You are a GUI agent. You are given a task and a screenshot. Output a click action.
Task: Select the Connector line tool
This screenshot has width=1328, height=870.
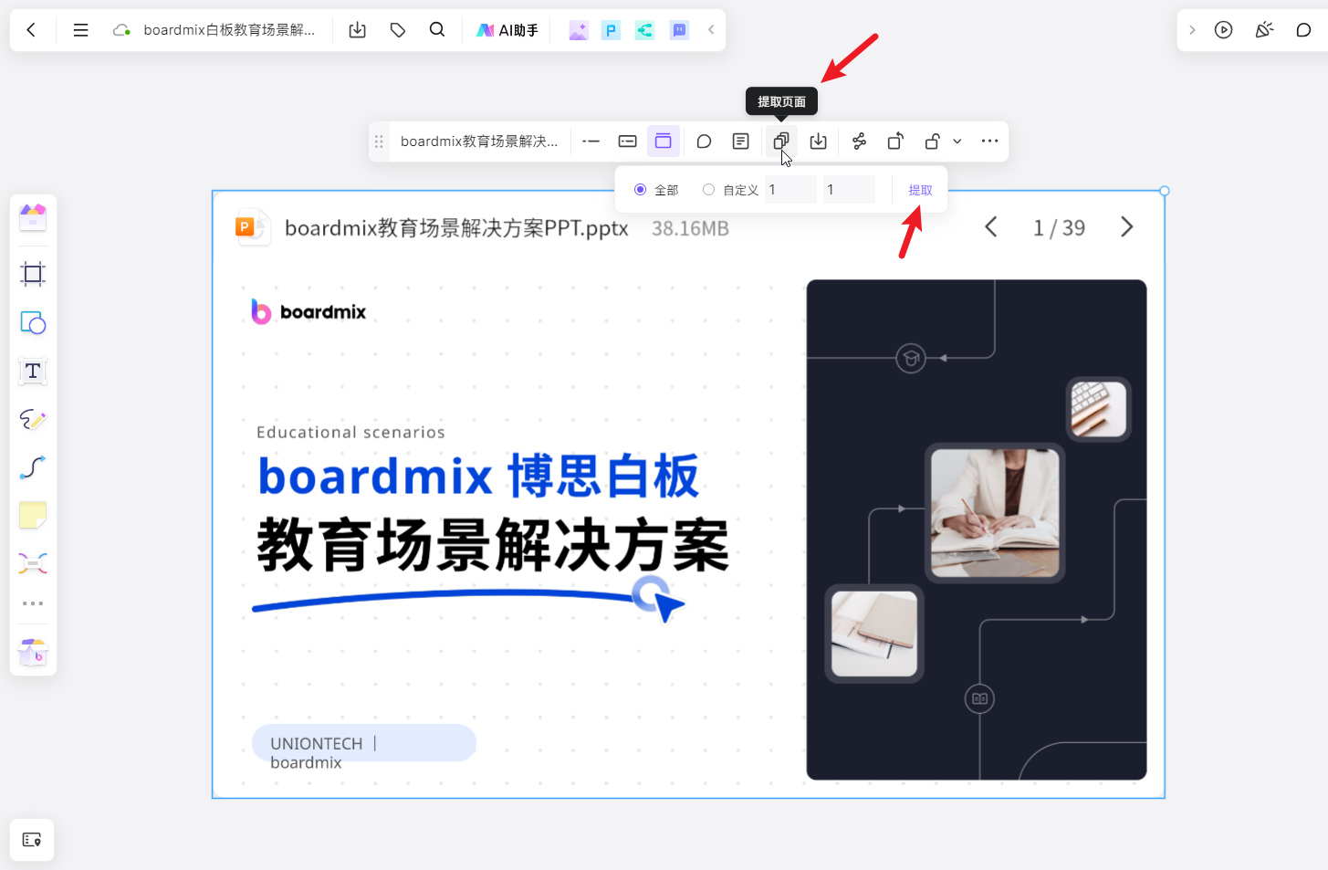(33, 467)
